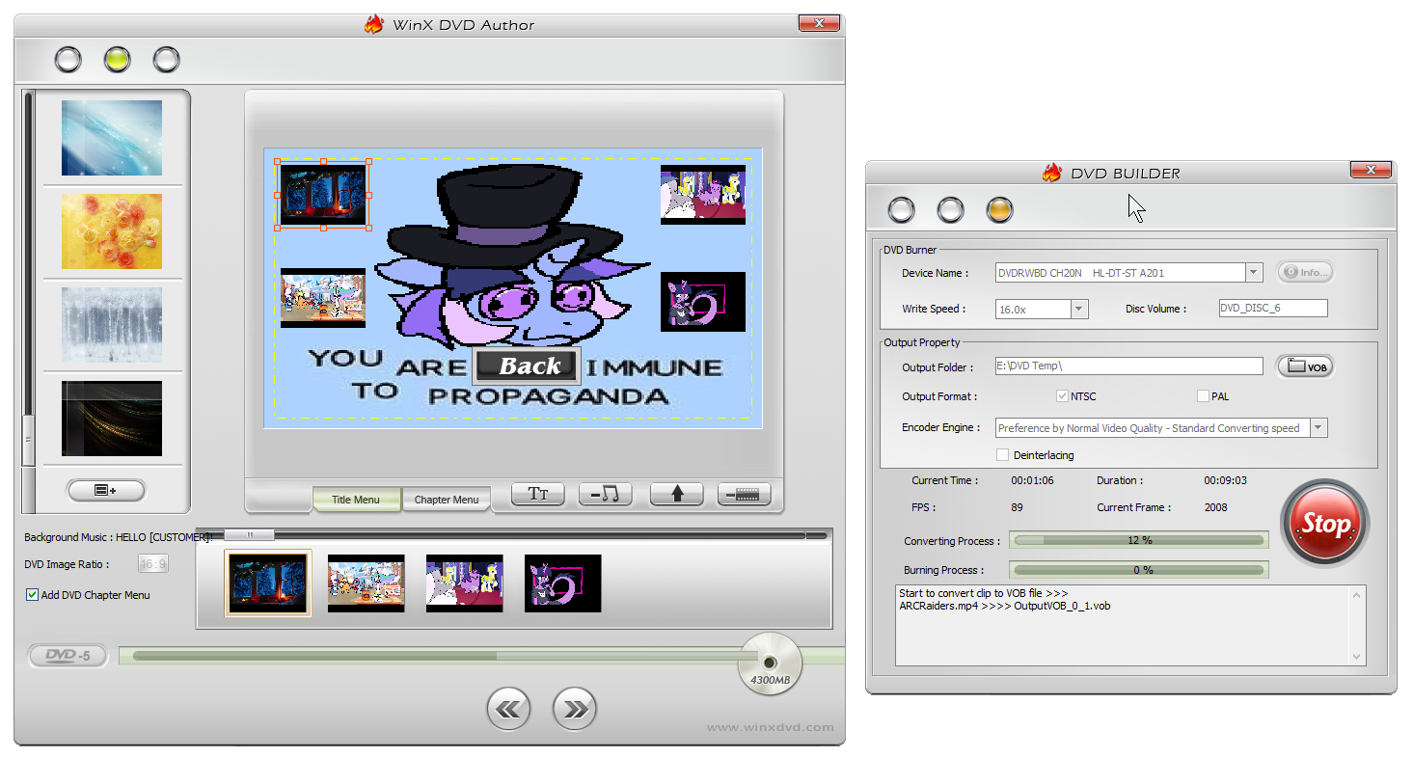Select the blue wave background thumbnail

(112, 137)
